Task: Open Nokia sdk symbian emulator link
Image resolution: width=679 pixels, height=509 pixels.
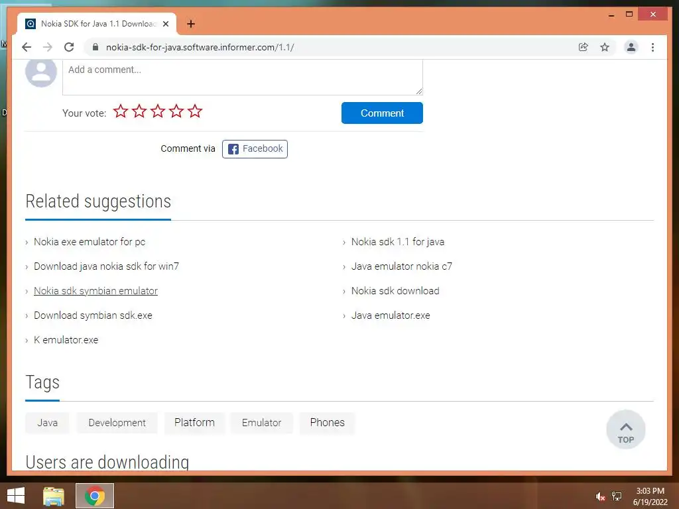Action: tap(95, 291)
